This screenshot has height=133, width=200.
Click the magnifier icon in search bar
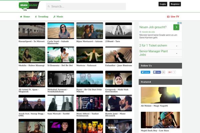point(49,6)
